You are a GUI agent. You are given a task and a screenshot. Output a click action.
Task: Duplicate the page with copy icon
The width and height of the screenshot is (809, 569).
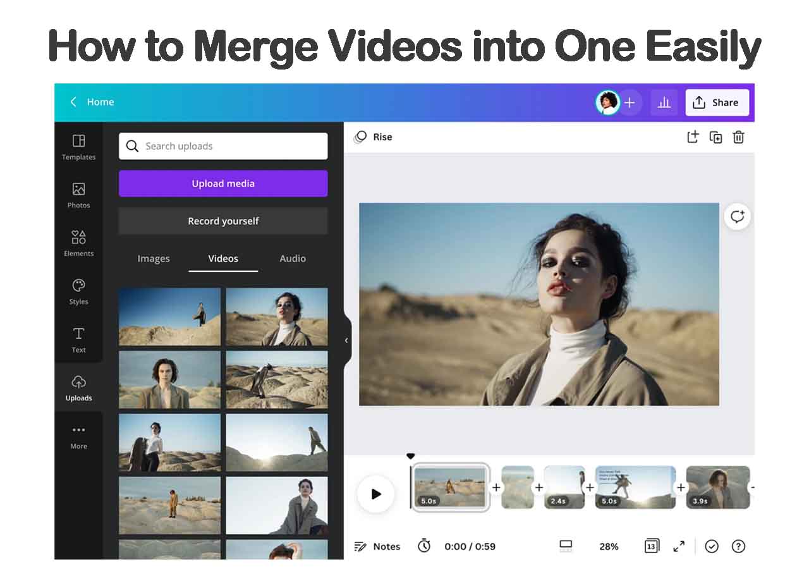click(715, 137)
